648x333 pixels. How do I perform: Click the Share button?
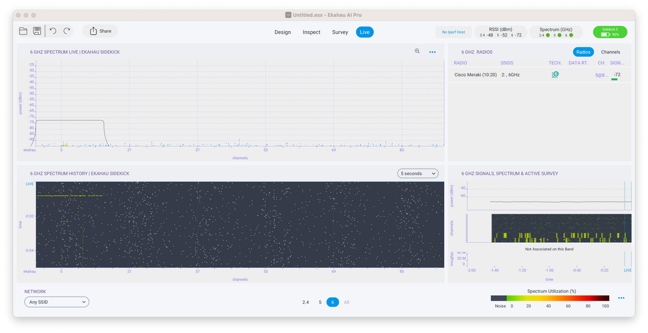[100, 31]
